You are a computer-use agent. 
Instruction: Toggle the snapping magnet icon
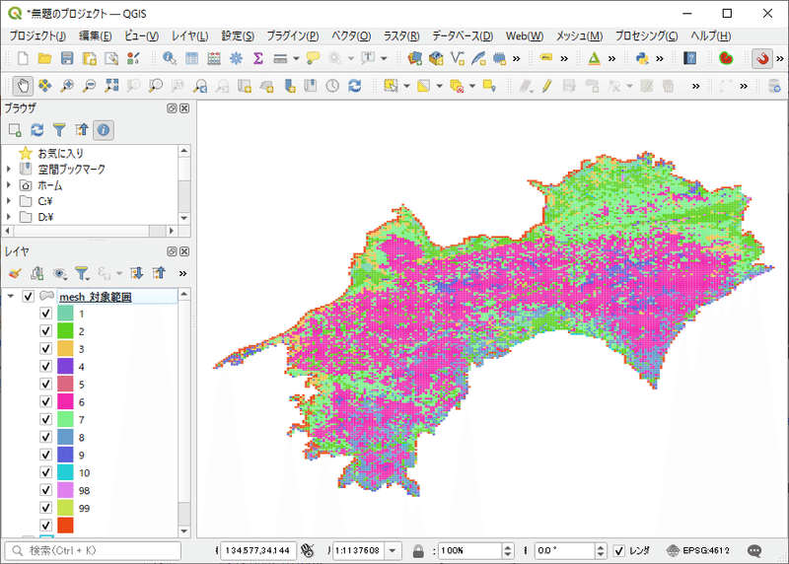[762, 59]
